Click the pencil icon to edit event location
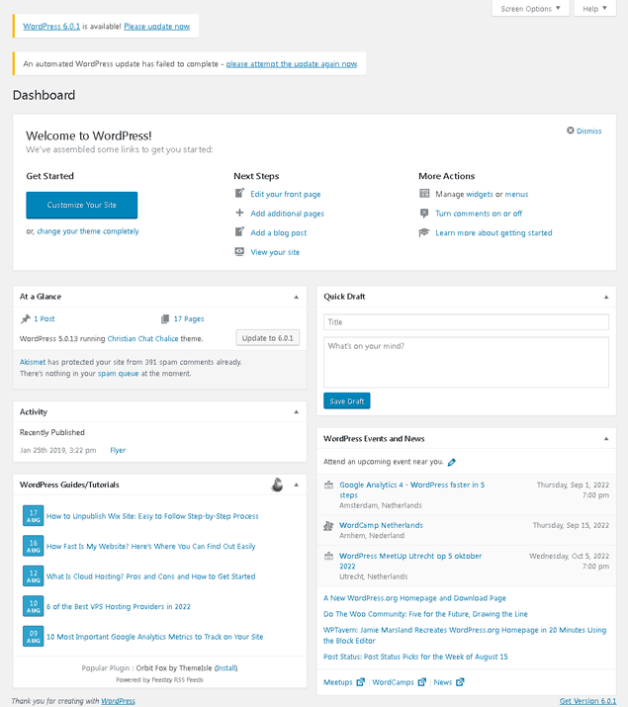Screen dimensions: 628x707 pos(452,462)
